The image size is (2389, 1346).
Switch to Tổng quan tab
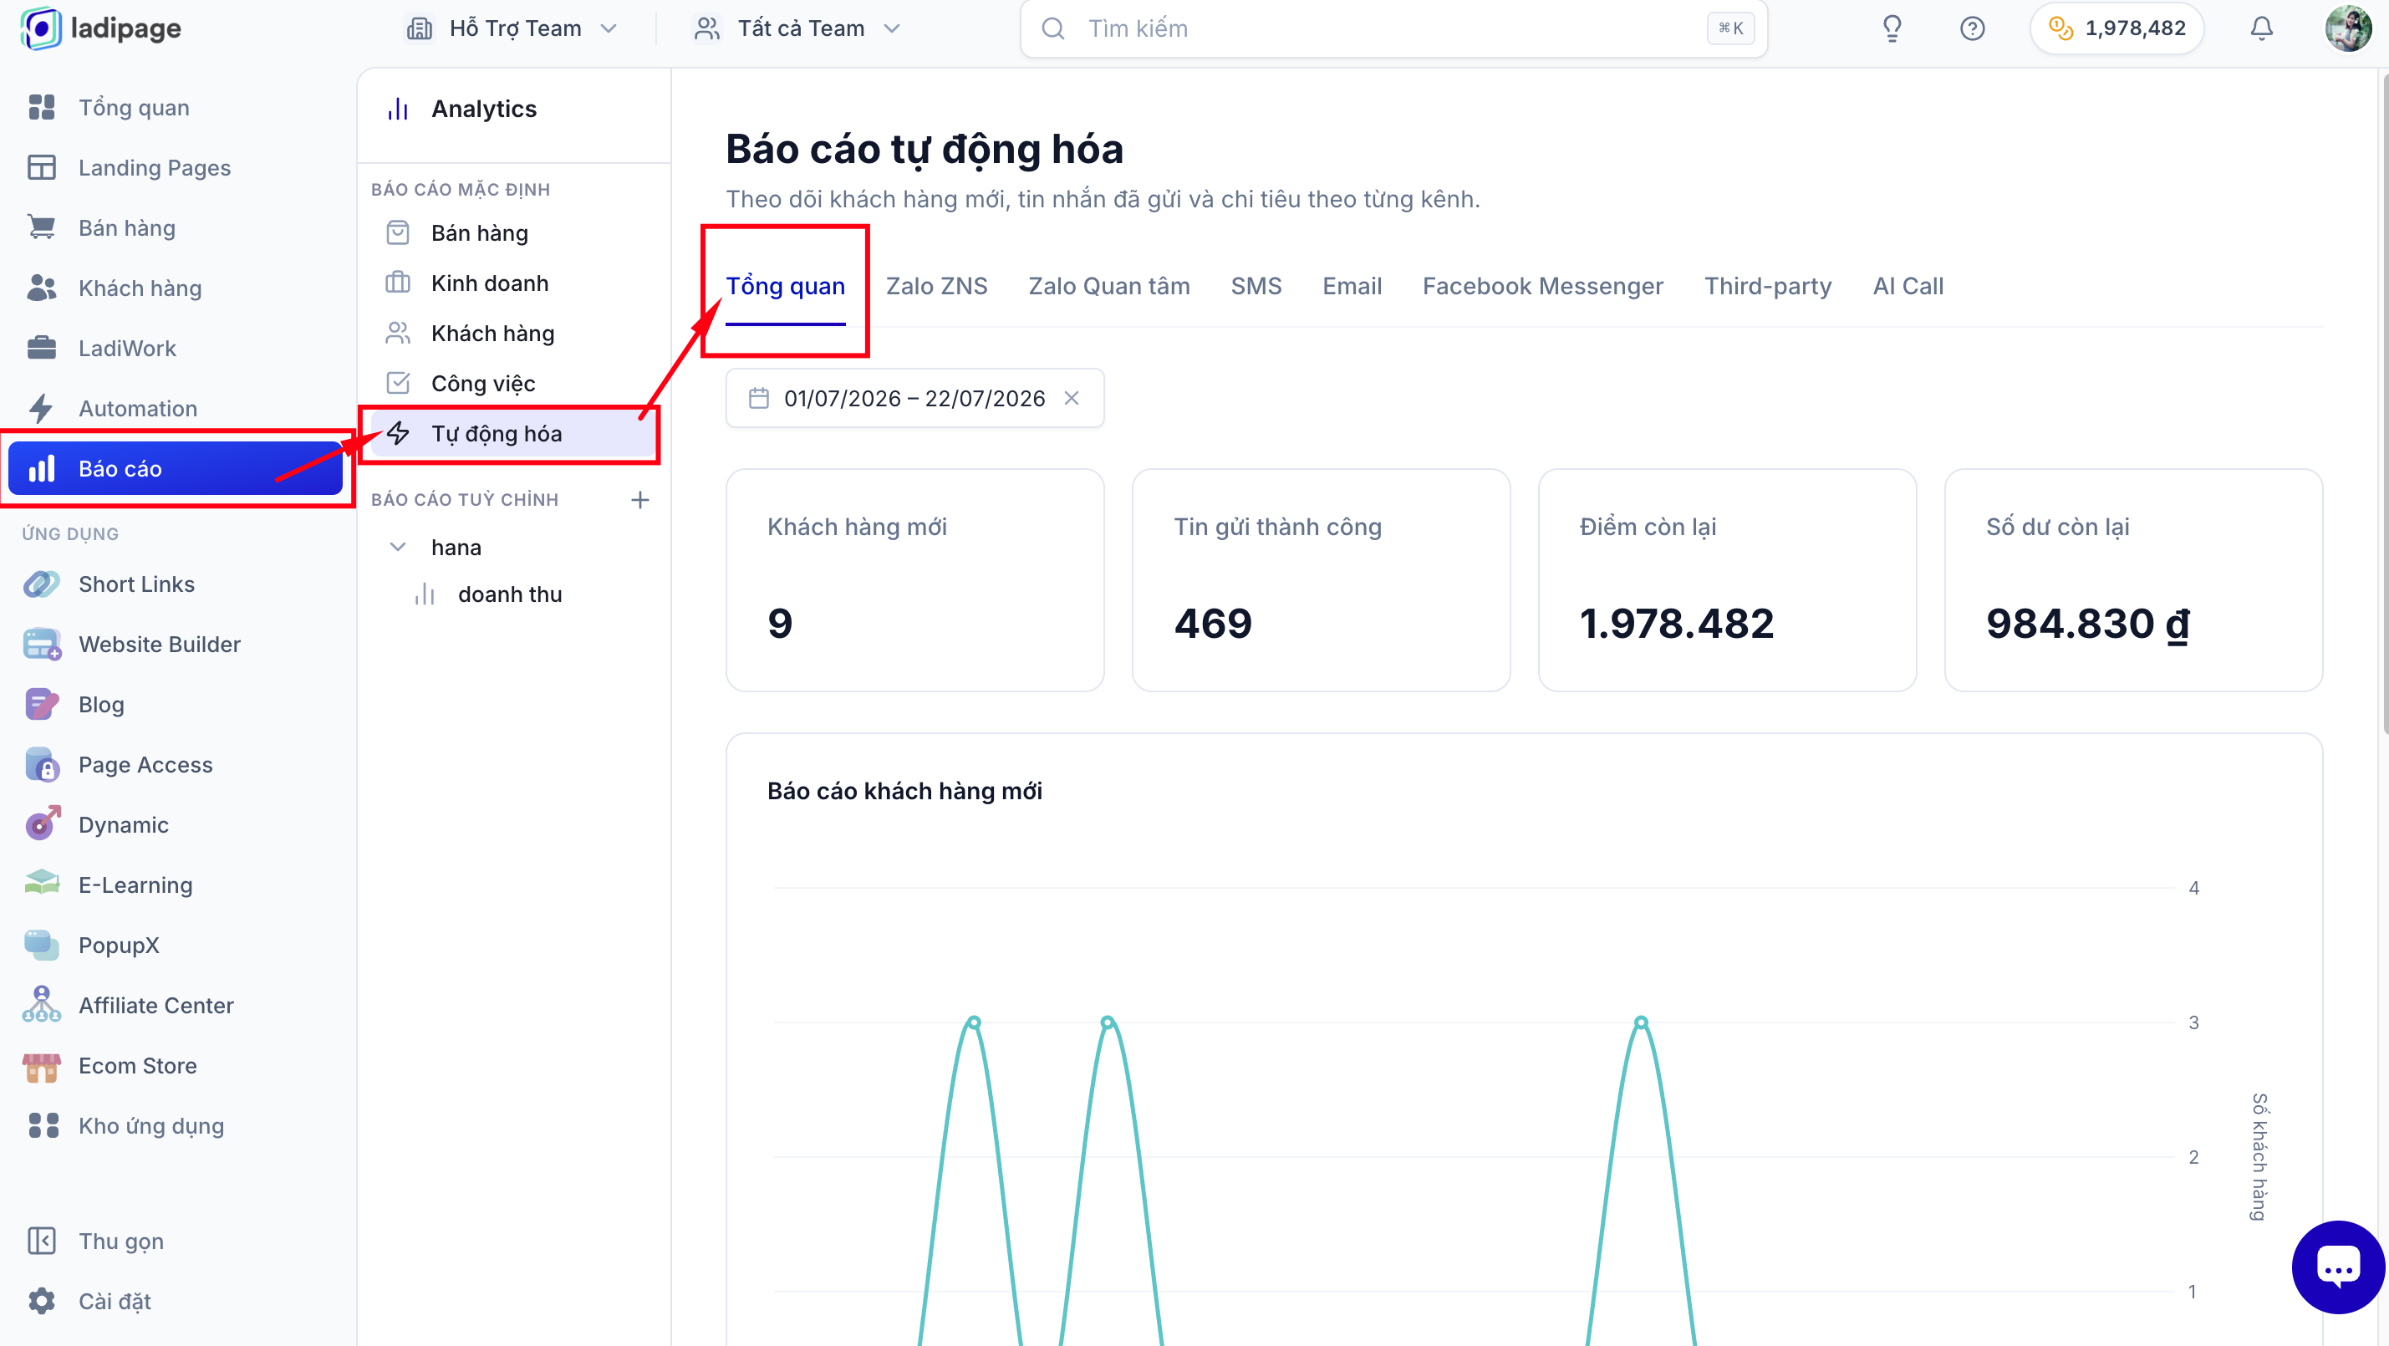(785, 287)
